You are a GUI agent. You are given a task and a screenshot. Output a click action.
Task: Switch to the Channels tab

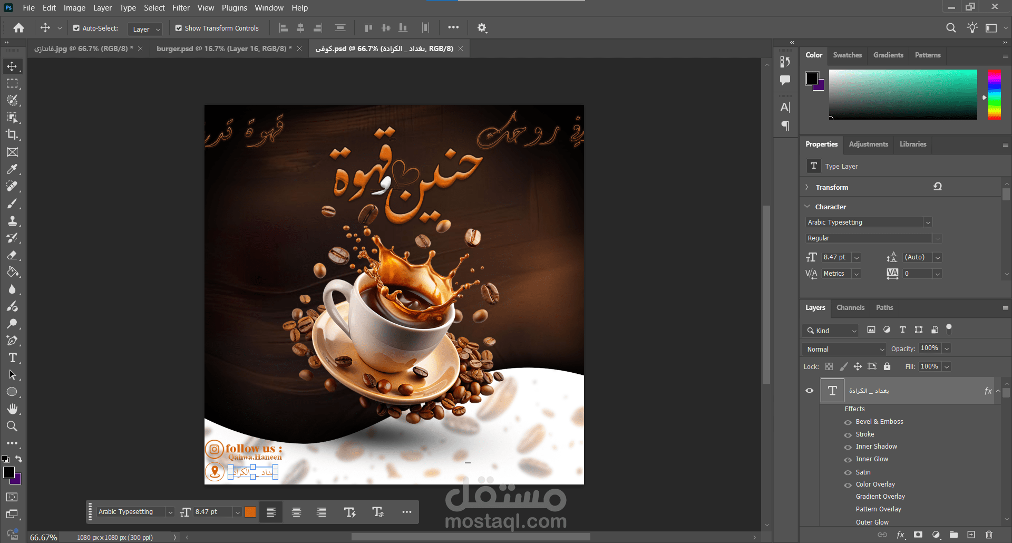click(x=850, y=307)
